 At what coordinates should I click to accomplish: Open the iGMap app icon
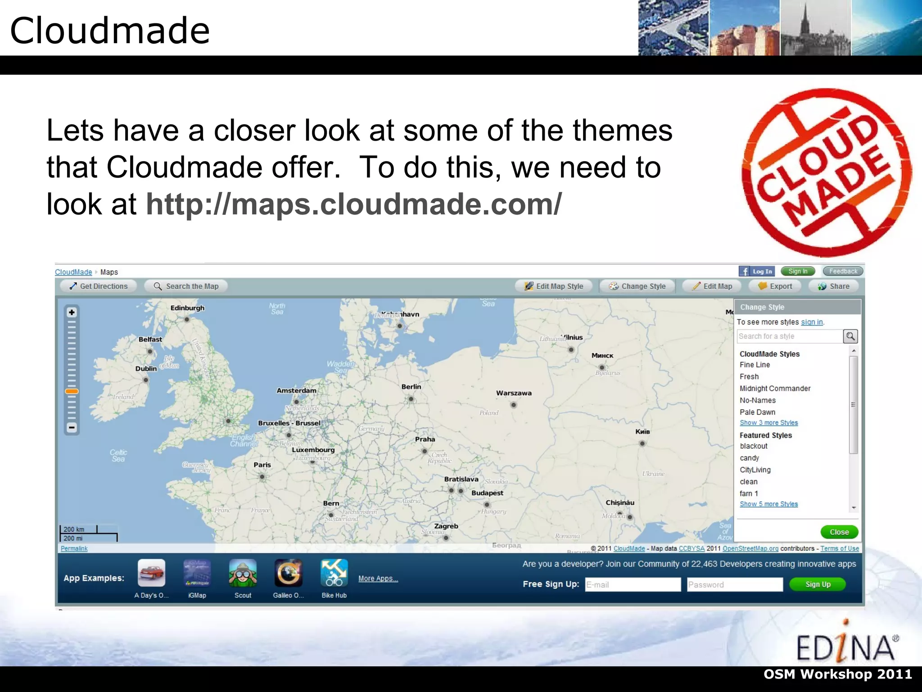point(197,573)
